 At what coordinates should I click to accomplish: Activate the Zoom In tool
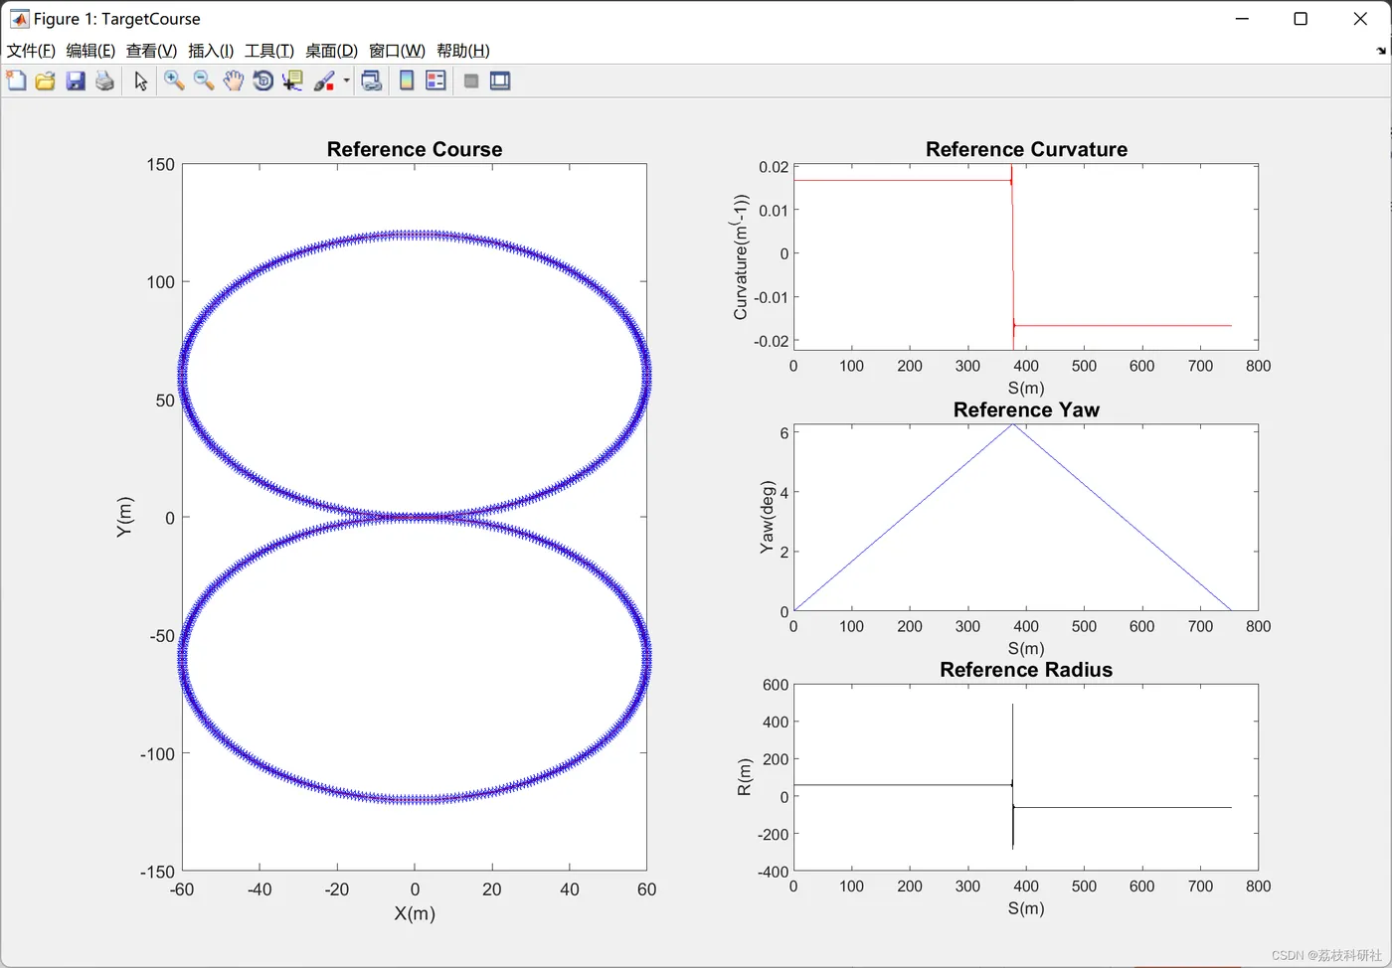[174, 81]
